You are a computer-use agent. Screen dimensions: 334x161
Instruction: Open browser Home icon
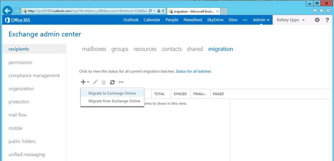click(x=315, y=11)
